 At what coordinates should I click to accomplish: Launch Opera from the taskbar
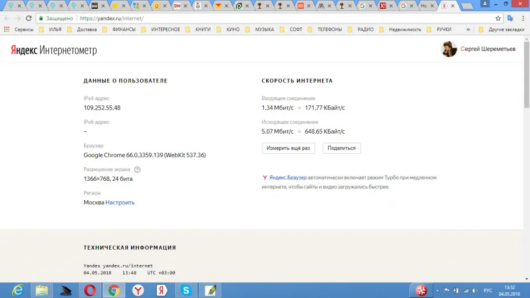[90, 290]
